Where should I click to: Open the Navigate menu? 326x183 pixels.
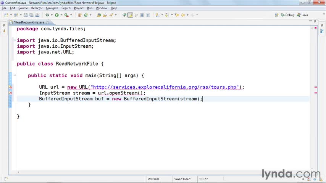52,8
